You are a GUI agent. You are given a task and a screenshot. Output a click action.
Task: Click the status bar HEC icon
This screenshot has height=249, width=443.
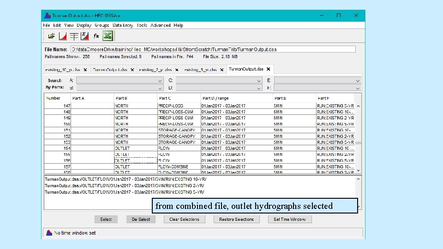click(x=49, y=232)
